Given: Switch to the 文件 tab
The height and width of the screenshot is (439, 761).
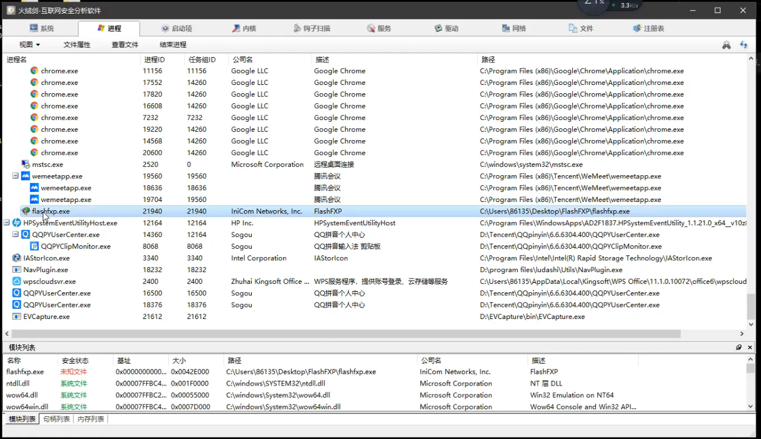Looking at the screenshot, I should (x=581, y=29).
